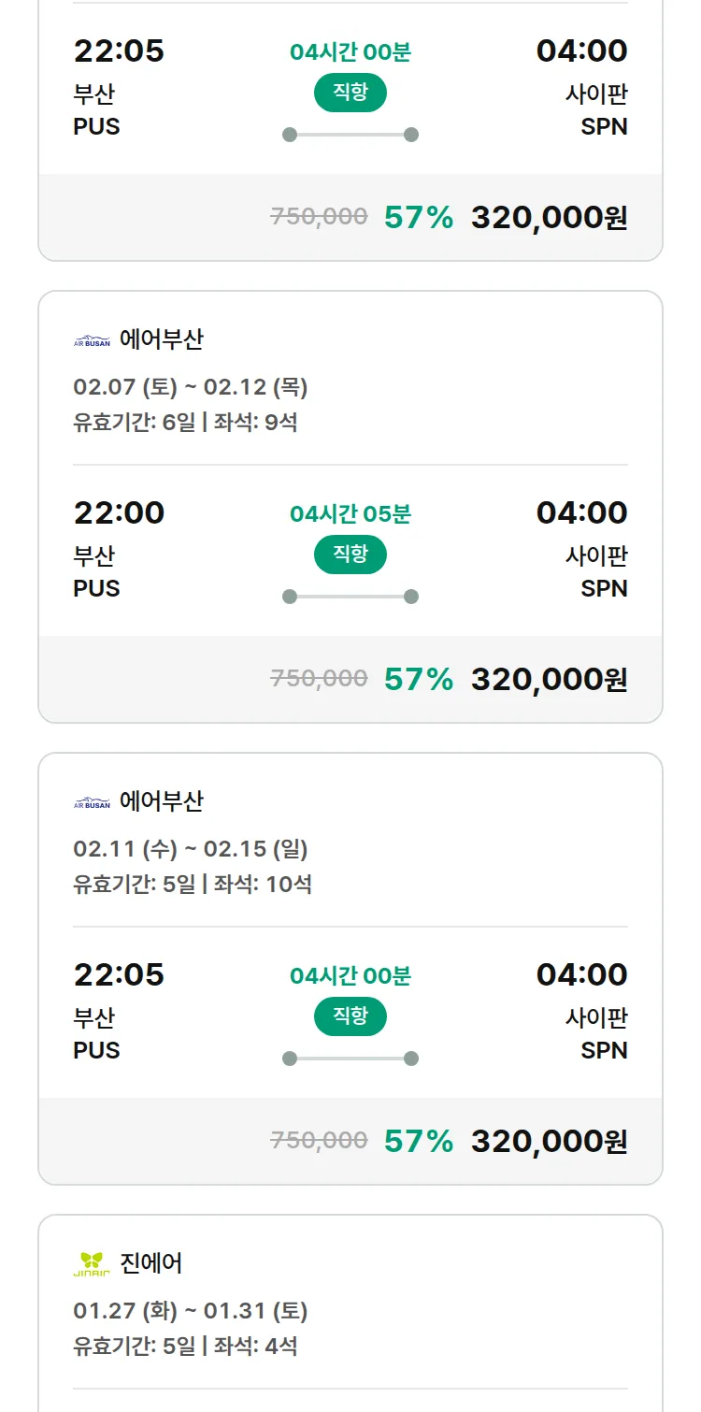701x1412 pixels.
Task: Click the 04시간 05분 flight duration text
Action: pyautogui.click(x=350, y=514)
